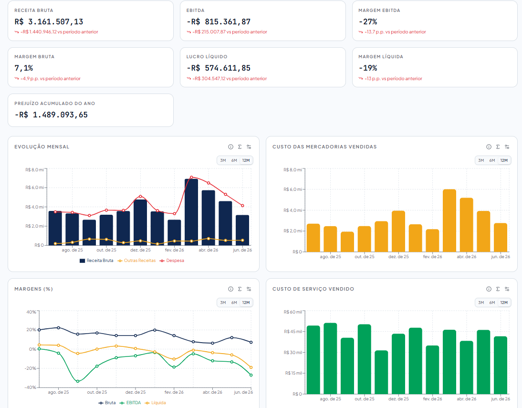Click last Líquida point on Margens chart
Viewport: 522px width, 408px height.
[251, 367]
